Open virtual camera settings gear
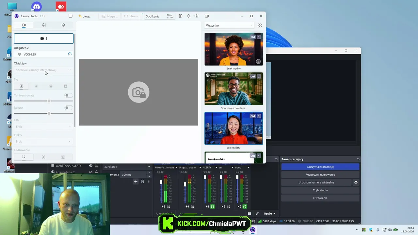The width and height of the screenshot is (418, 235). pos(356,182)
